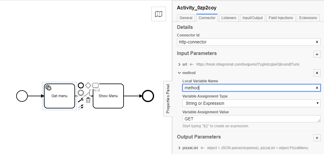Remove the method input parameter
This screenshot has height=154, width=324.
(x=317, y=73)
